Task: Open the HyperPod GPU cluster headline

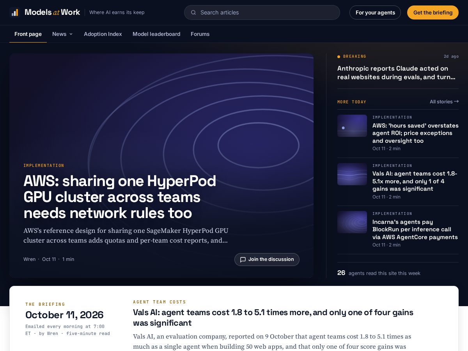Action: click(120, 197)
